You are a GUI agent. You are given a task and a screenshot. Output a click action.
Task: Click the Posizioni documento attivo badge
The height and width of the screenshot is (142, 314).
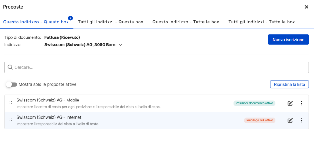pos(254,103)
